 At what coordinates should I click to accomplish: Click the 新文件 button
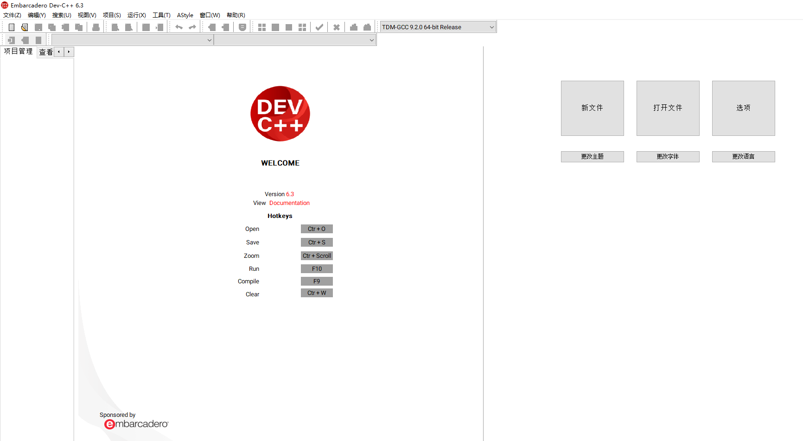tap(592, 108)
